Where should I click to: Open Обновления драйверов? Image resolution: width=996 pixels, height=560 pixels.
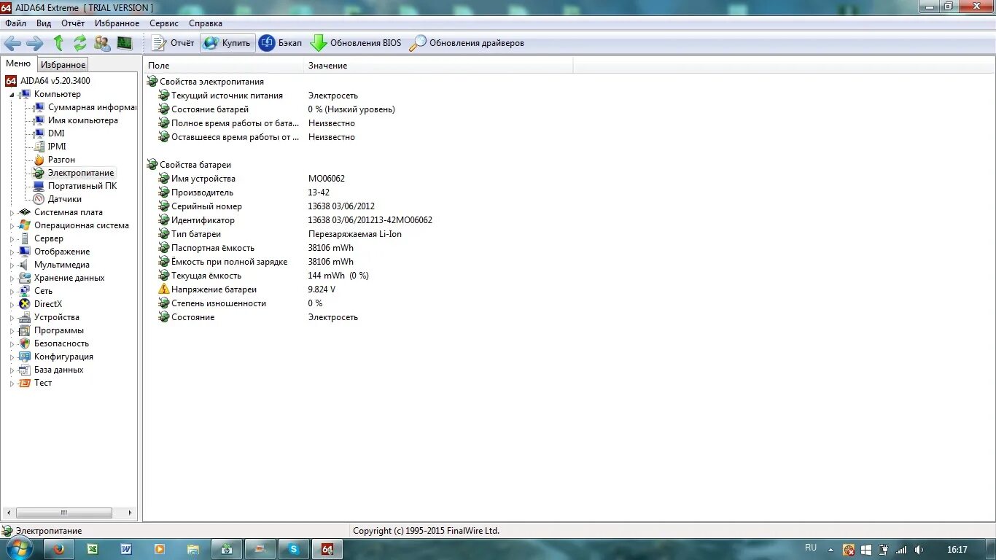467,43
